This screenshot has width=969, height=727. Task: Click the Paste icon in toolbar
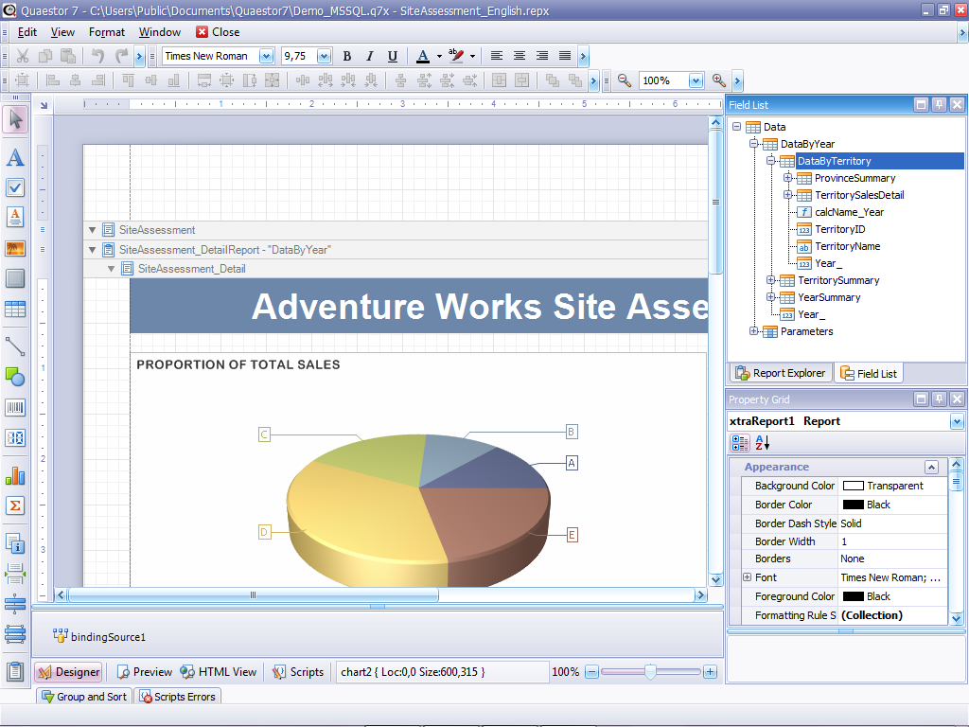(x=68, y=56)
